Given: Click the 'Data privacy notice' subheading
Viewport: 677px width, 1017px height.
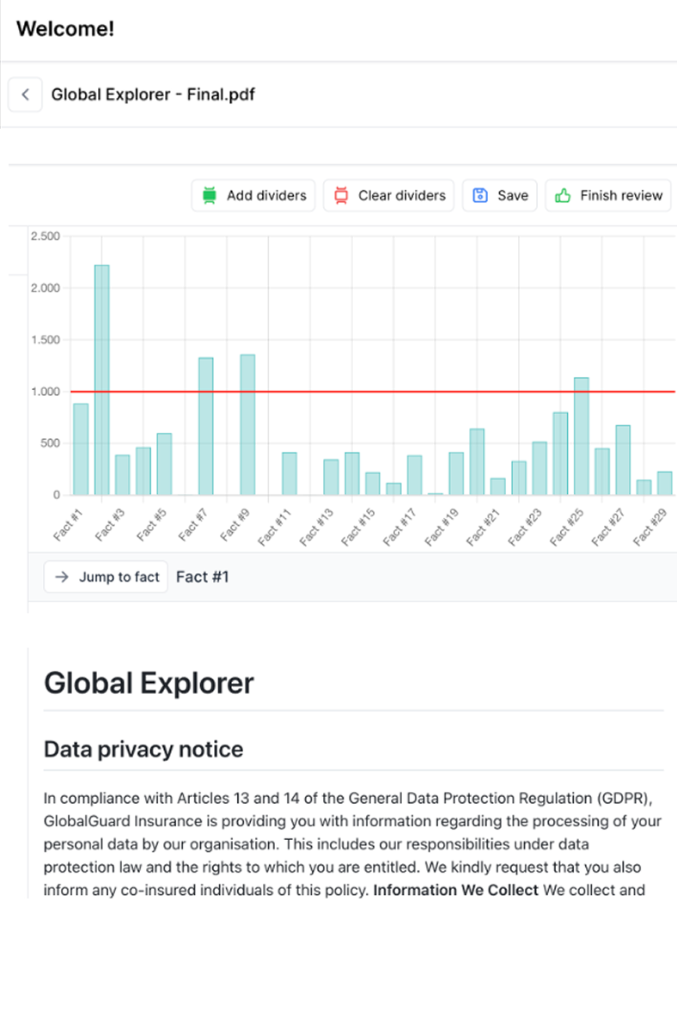Looking at the screenshot, I should tap(143, 749).
